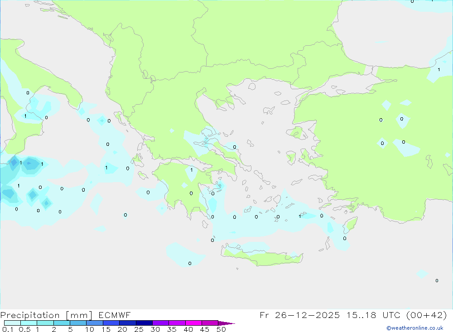Image resolution: width=453 pixels, height=332 pixels.
Task: Click the legend scale label 0.1
Action: pos(8,329)
